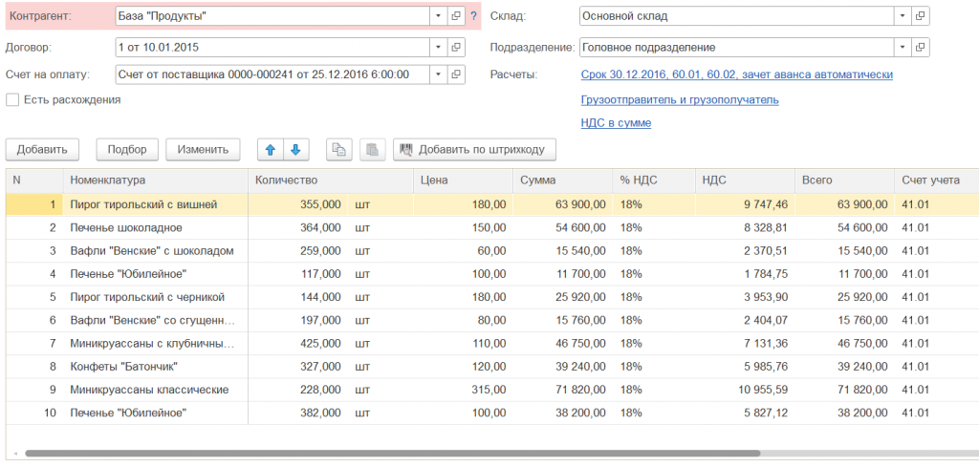979x467 pixels.
Task: Expand the Счет на оплату dropdown
Action: click(x=438, y=74)
